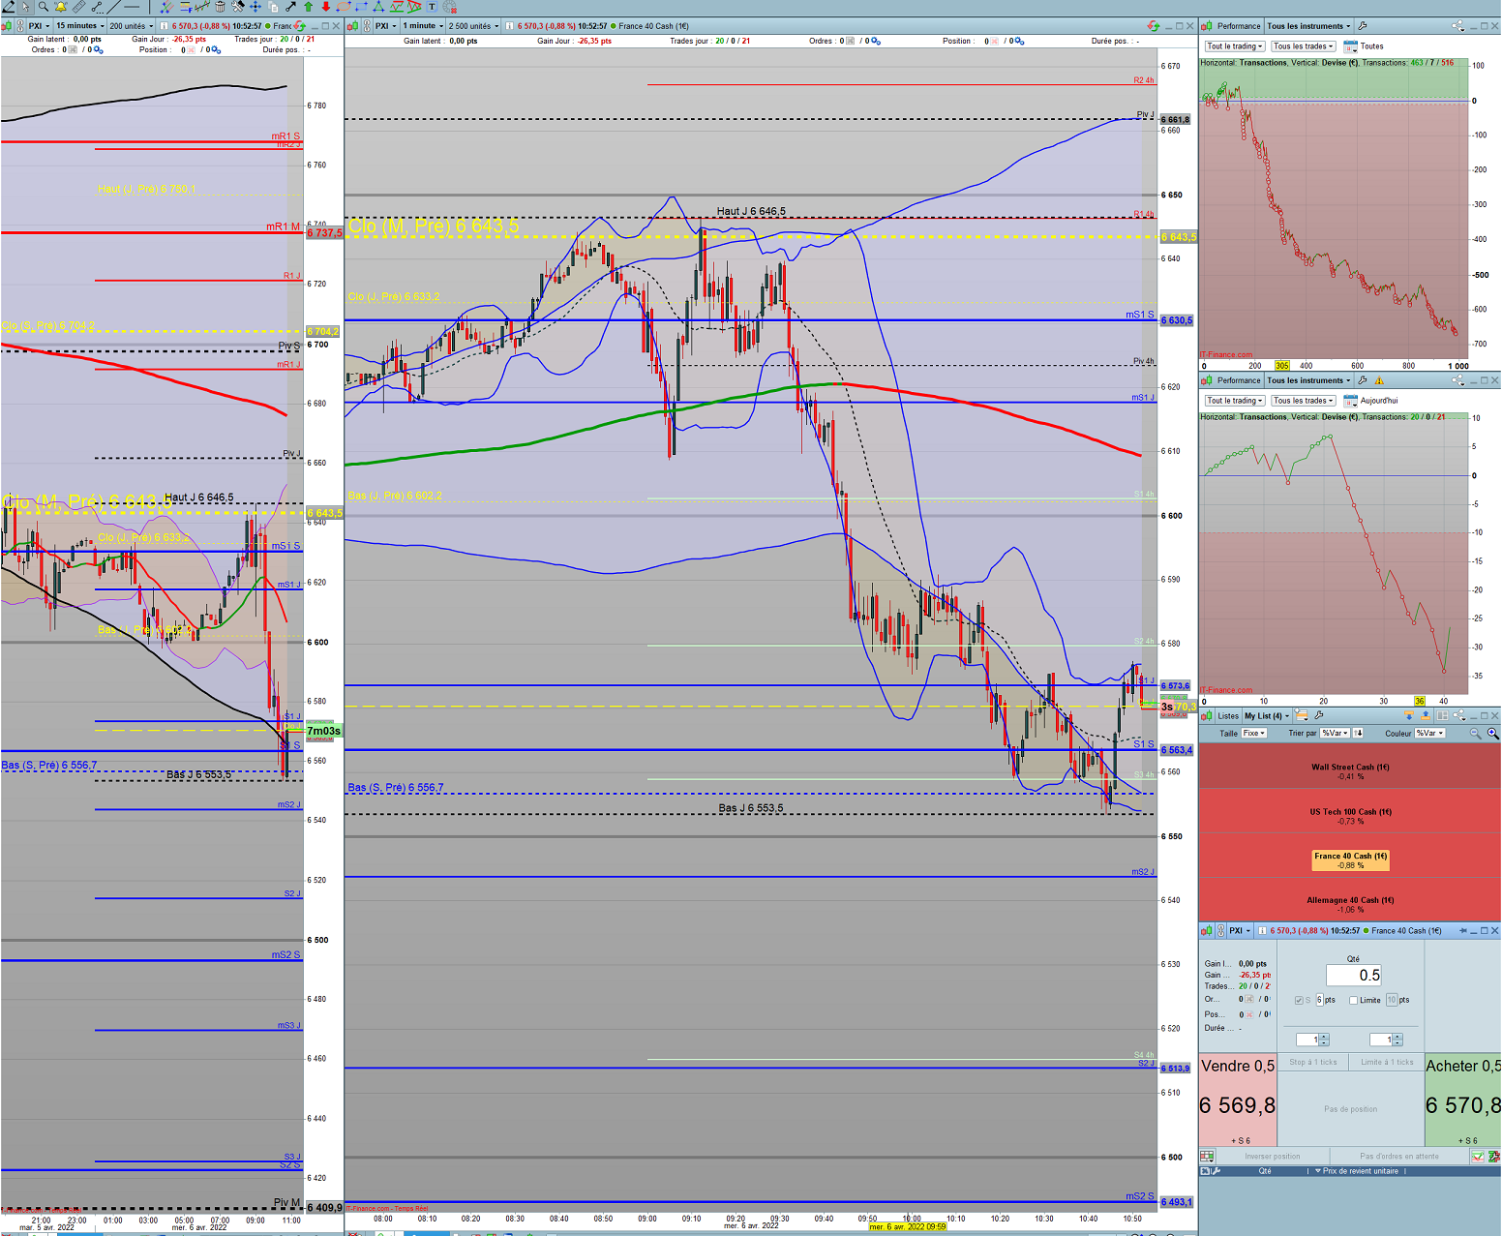Expand Tous les instruments in top Performance panel
The image size is (1502, 1236).
1309,26
